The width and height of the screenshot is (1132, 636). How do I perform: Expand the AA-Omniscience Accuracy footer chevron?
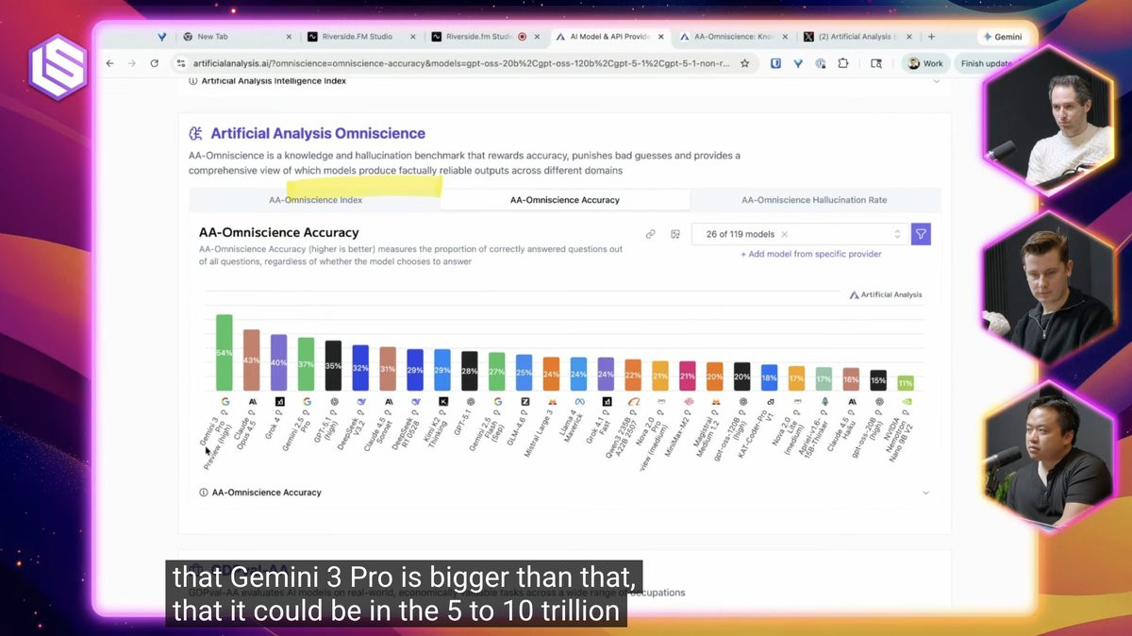(925, 493)
